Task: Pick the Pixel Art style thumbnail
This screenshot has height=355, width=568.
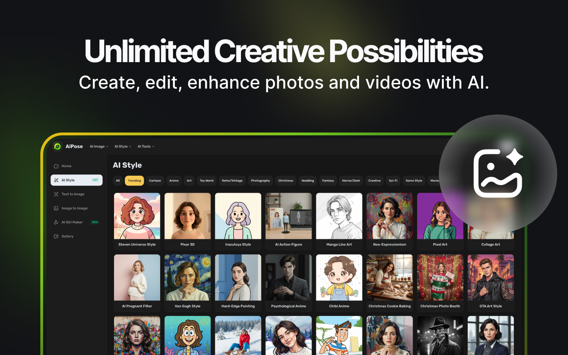Action: 440,216
